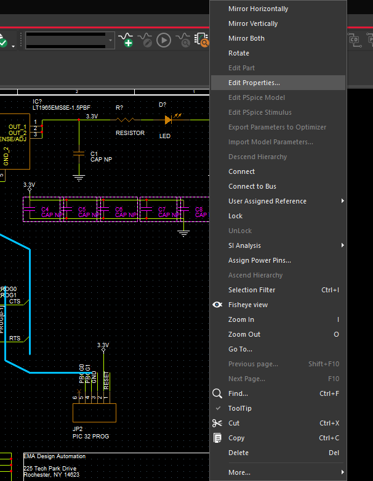Choose Mirror Horizontally from context menu

point(278,9)
